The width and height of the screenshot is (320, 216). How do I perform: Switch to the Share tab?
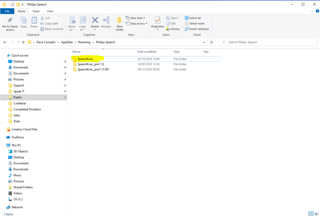click(36, 11)
